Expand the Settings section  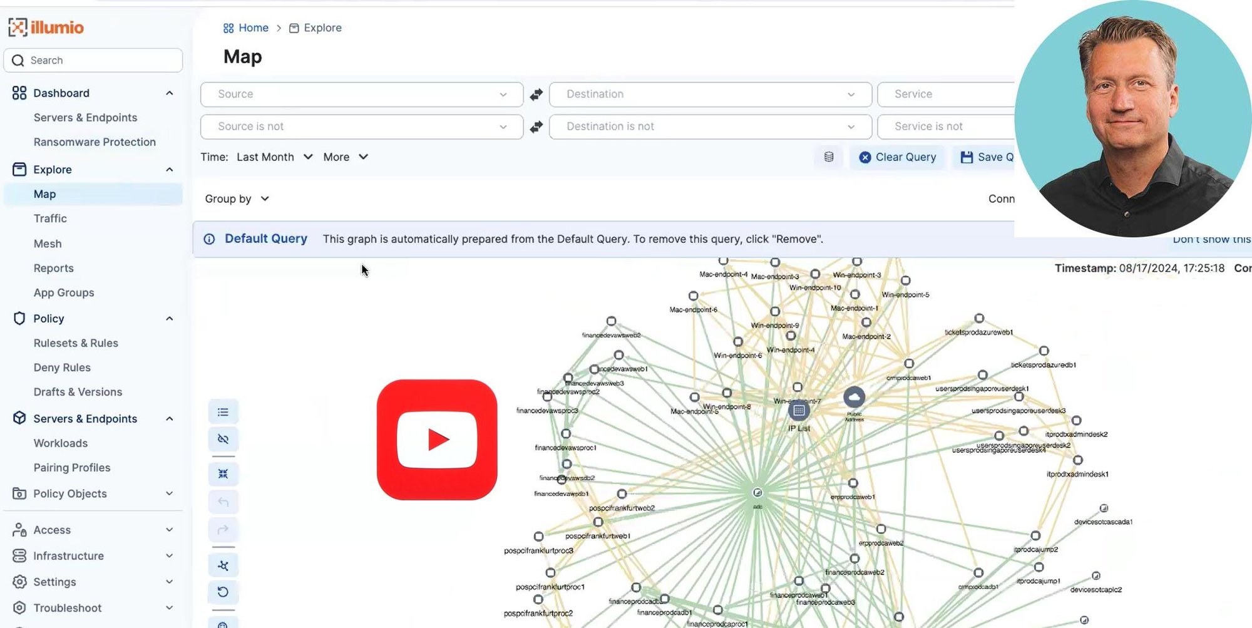tap(170, 582)
